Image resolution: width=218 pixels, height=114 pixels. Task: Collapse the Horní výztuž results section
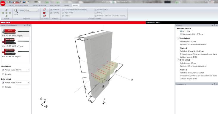coord(178,38)
